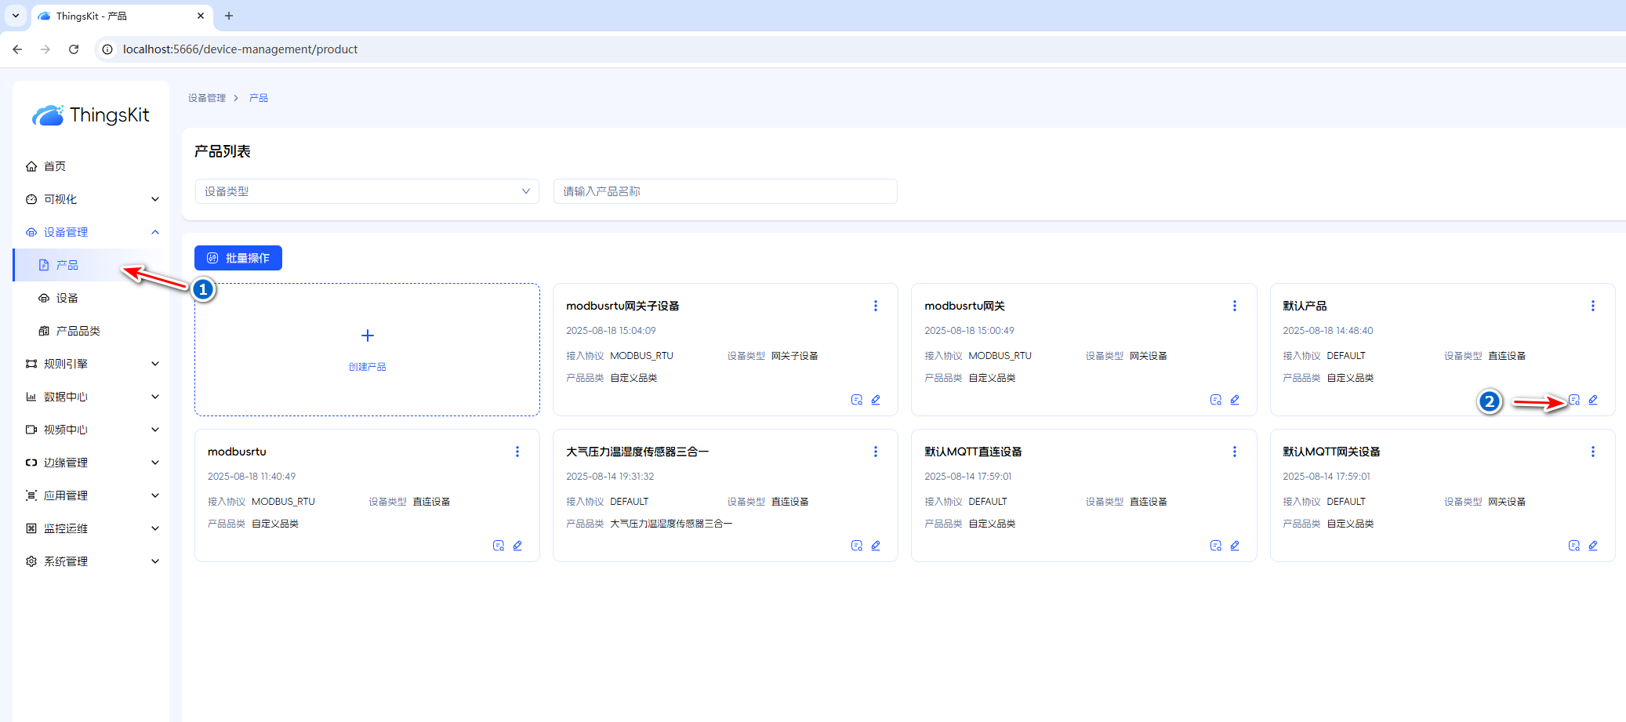Expand the 可视化 sidebar menu
This screenshot has height=722, width=1626.
[92, 199]
